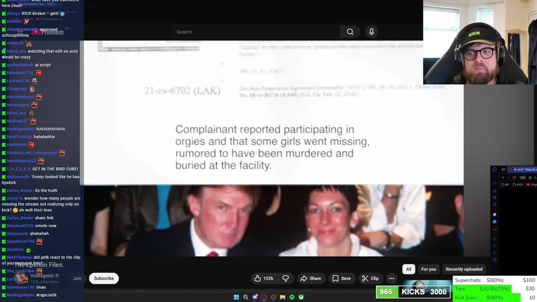This screenshot has height=302, width=537.
Task: Click chat username "bichnuggets"
Action: pyautogui.click(x=18, y=105)
